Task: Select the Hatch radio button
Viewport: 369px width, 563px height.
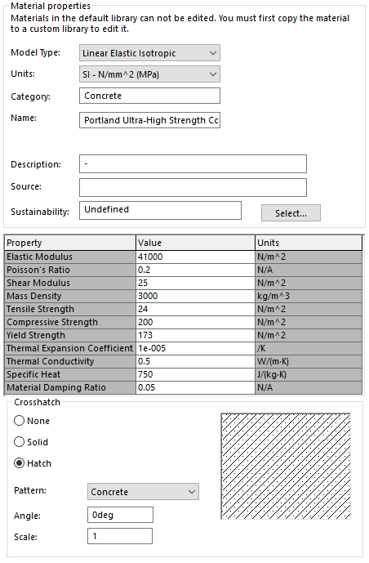Action: coord(19,463)
